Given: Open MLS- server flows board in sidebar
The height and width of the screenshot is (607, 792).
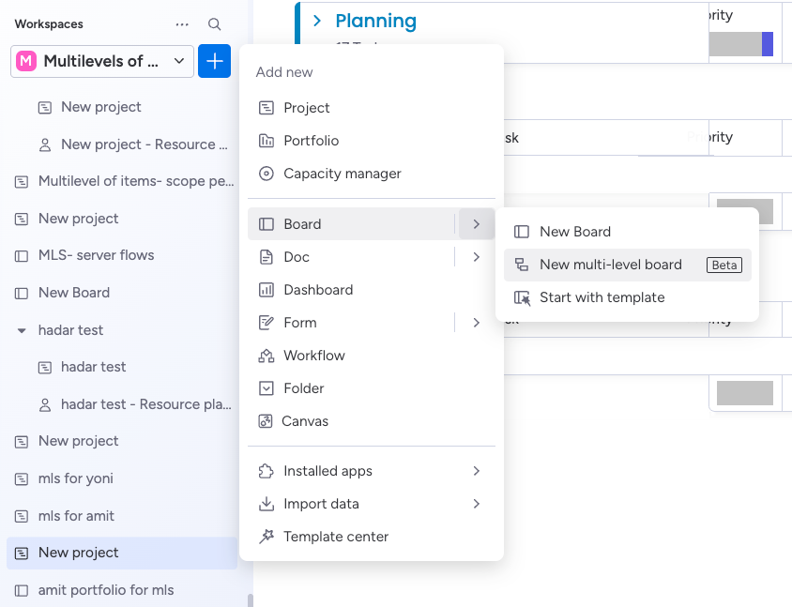Looking at the screenshot, I should click(x=96, y=255).
